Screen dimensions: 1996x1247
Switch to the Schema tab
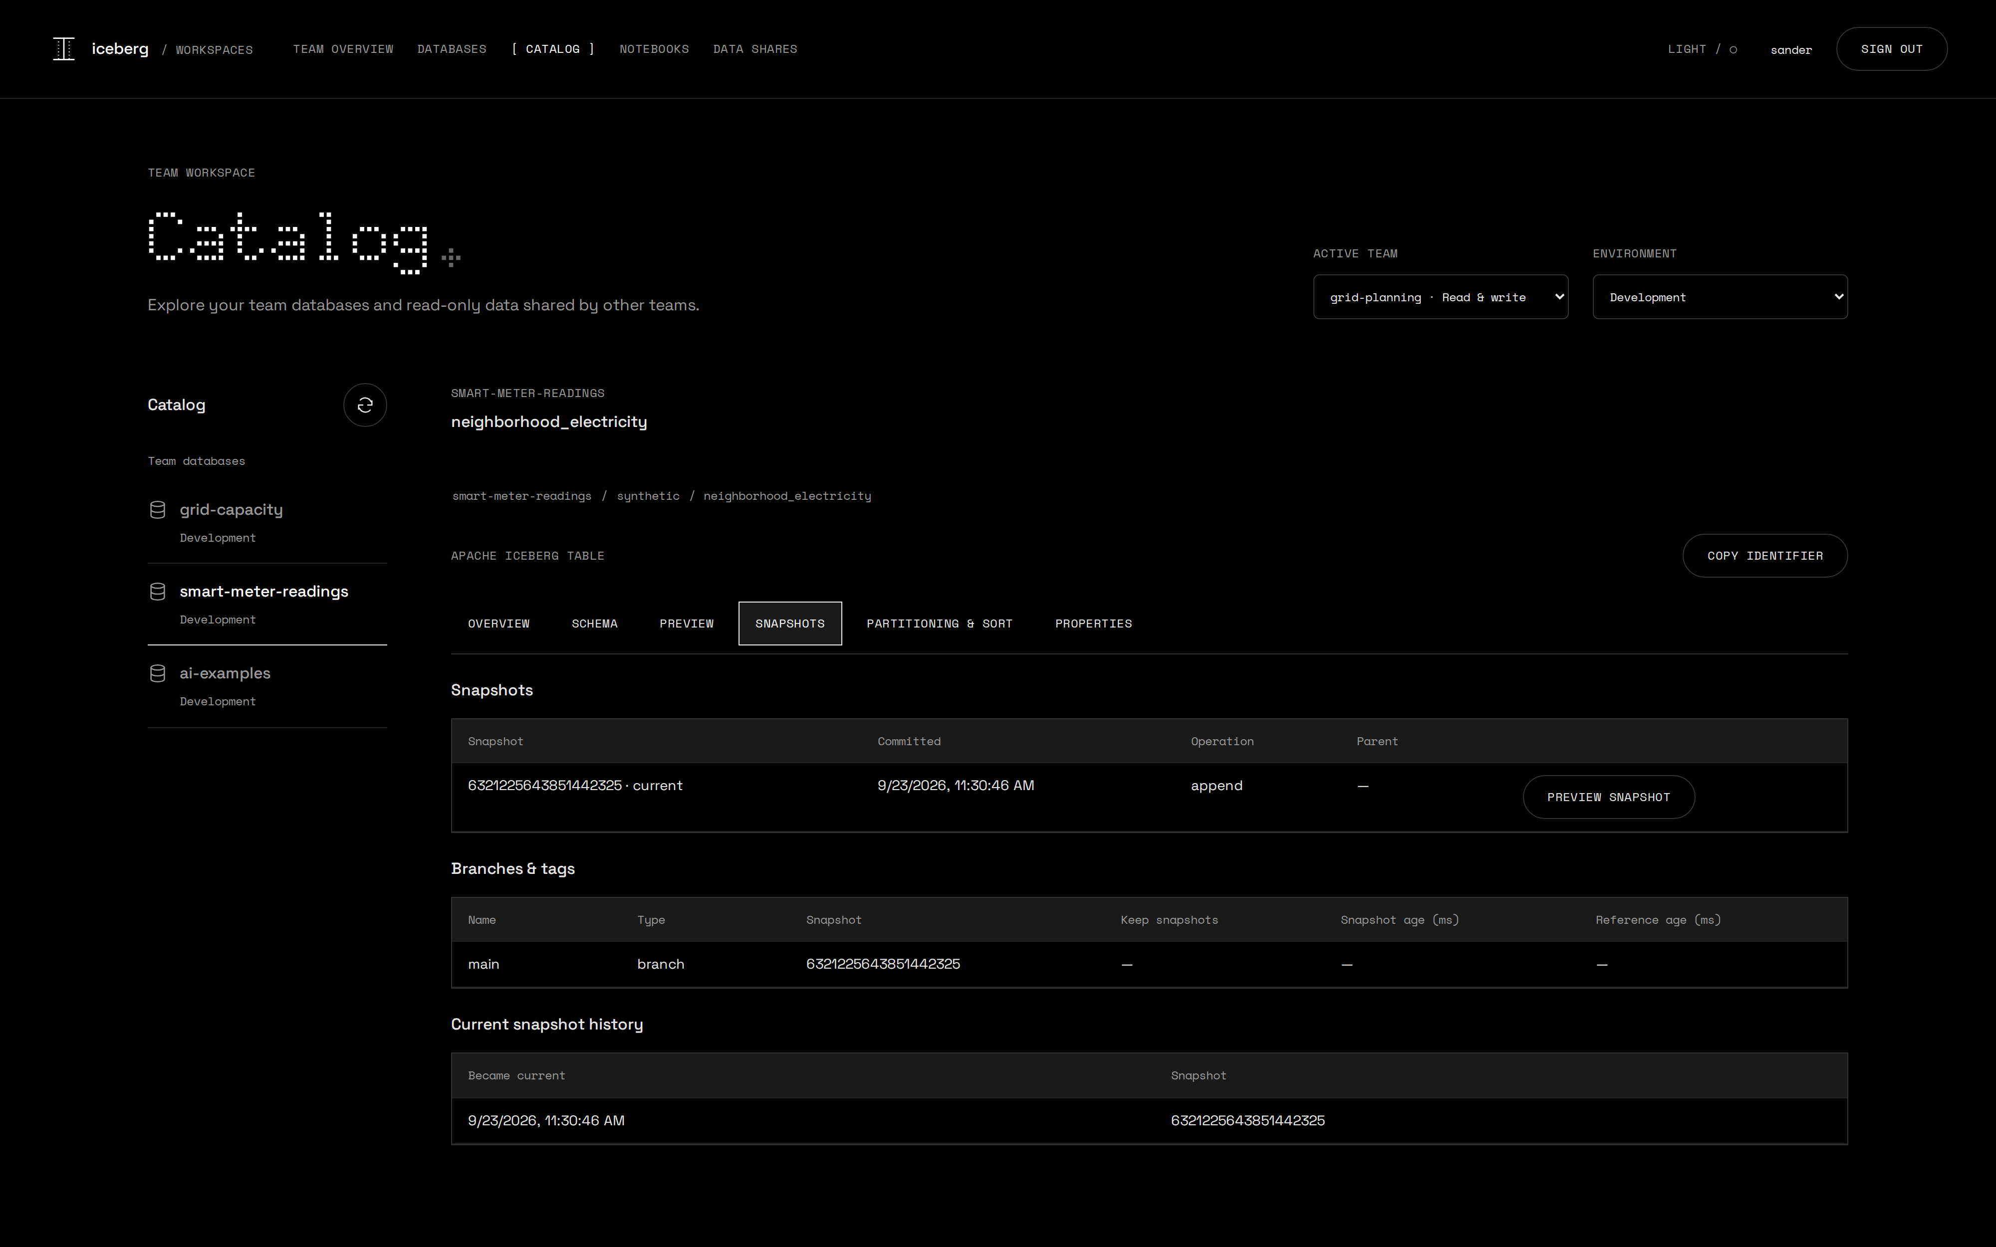pos(595,623)
